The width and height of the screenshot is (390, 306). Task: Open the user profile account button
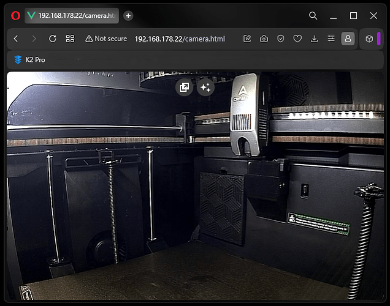tap(348, 39)
